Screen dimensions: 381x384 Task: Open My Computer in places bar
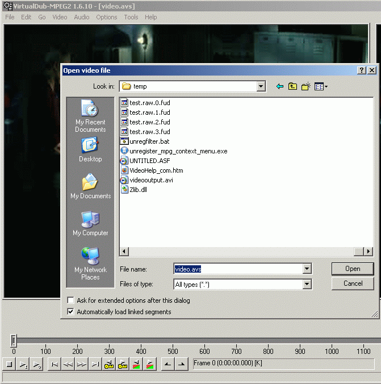coord(90,223)
